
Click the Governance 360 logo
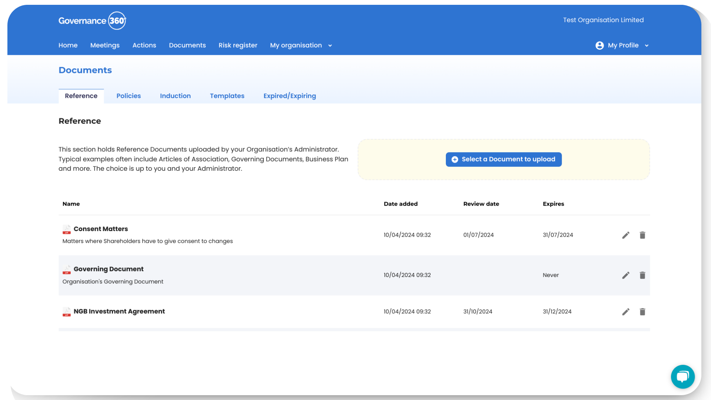(x=92, y=21)
